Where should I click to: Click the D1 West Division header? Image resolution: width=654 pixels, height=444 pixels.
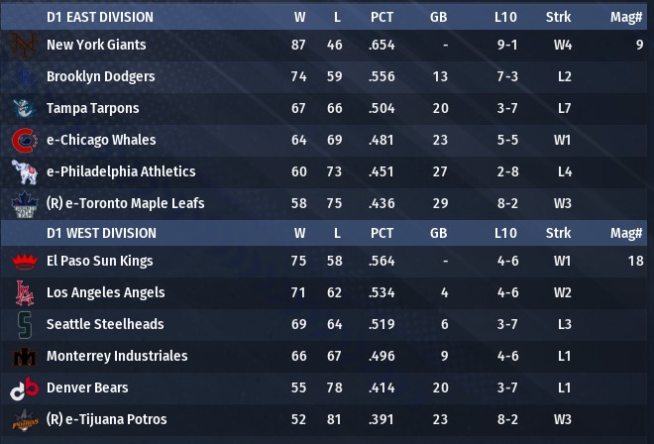click(x=101, y=234)
